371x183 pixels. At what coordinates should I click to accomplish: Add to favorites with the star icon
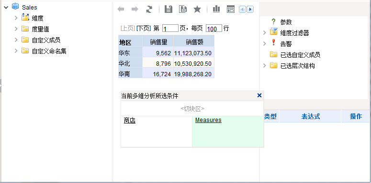(x=197, y=10)
